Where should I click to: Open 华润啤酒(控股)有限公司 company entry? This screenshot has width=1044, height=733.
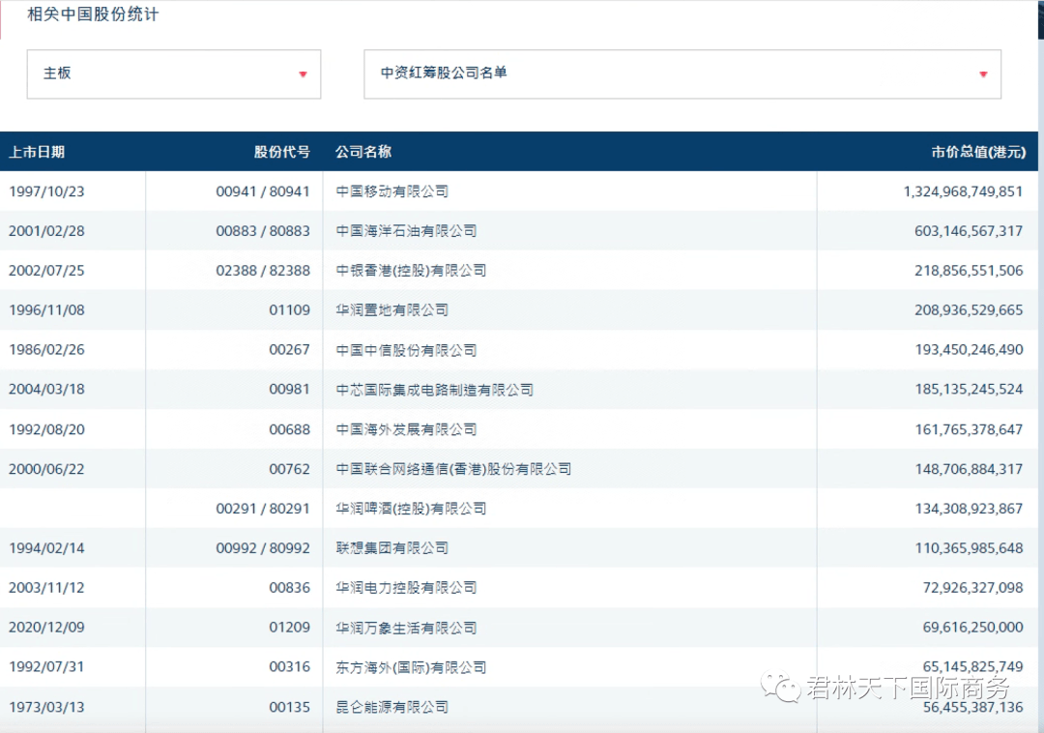tap(411, 509)
